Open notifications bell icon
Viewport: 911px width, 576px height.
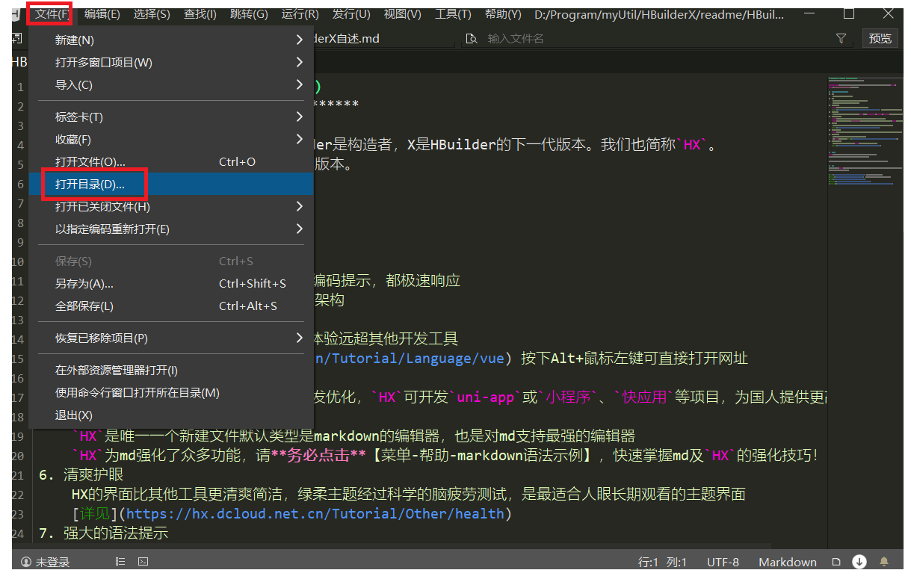[884, 562]
